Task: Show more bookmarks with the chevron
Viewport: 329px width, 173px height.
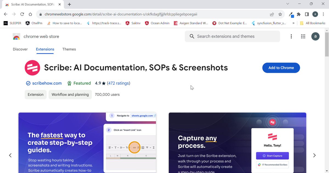Action: tap(293, 23)
